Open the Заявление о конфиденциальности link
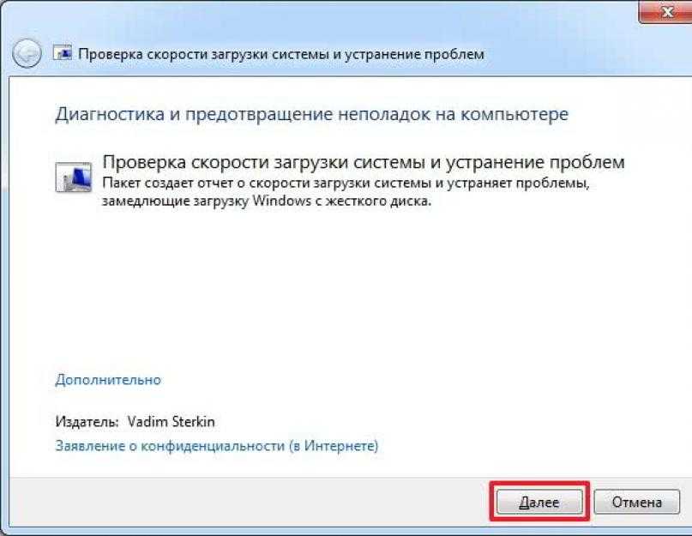The image size is (692, 536). 217,446
